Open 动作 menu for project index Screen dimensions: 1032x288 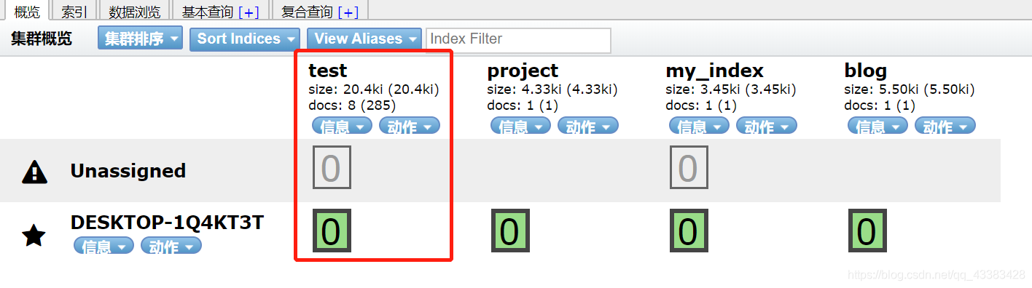tap(588, 126)
